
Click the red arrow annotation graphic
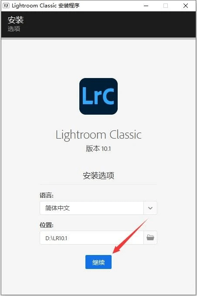coord(131,236)
